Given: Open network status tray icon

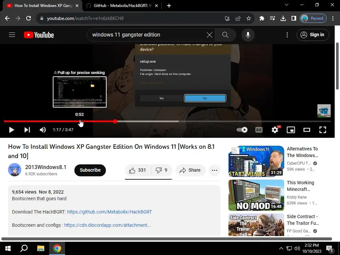Looking at the screenshot, I should [x=289, y=248].
